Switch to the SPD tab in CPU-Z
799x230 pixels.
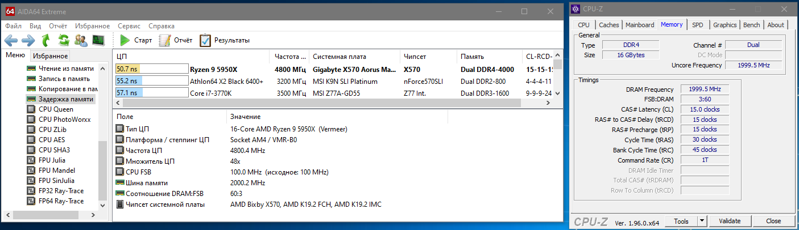697,25
